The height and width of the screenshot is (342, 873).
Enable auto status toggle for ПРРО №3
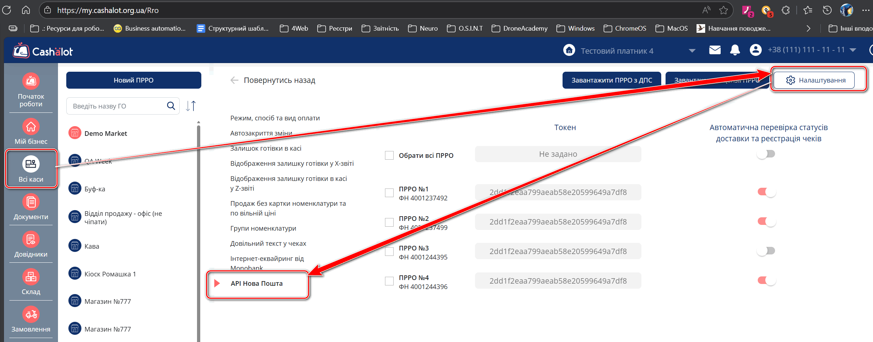coord(766,251)
